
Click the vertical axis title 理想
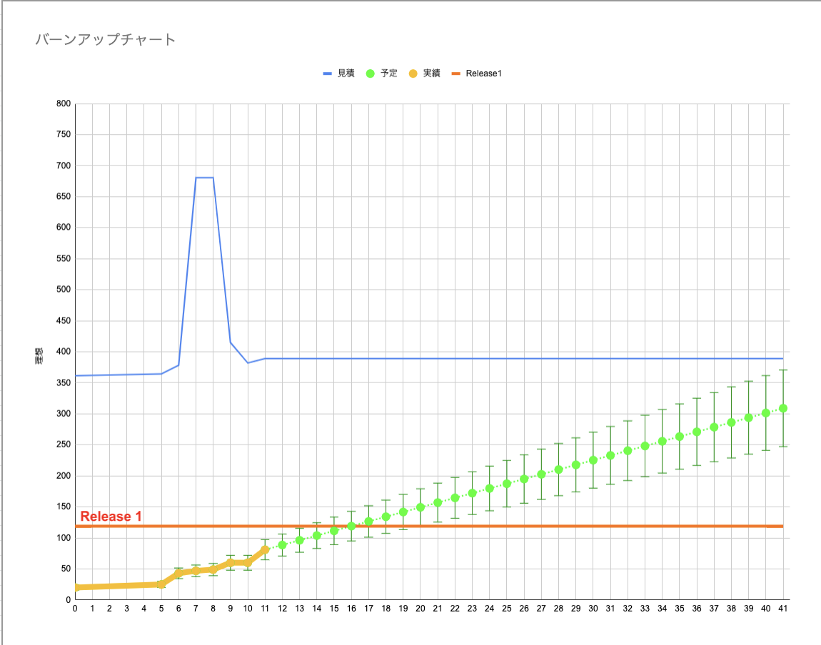coord(39,356)
